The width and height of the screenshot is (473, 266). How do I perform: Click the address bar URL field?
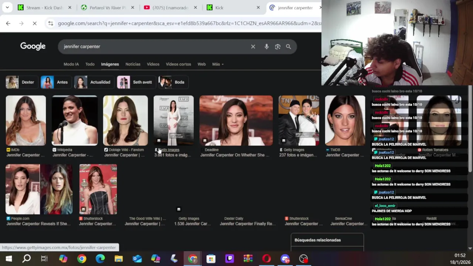[188, 23]
